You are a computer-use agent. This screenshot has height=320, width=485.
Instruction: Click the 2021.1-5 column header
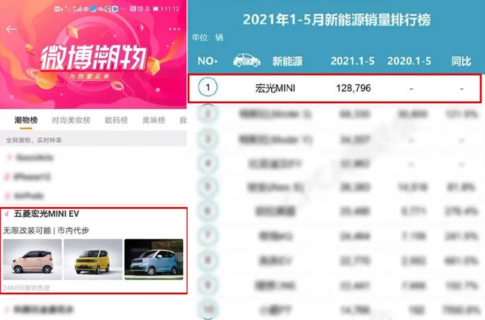tap(352, 61)
